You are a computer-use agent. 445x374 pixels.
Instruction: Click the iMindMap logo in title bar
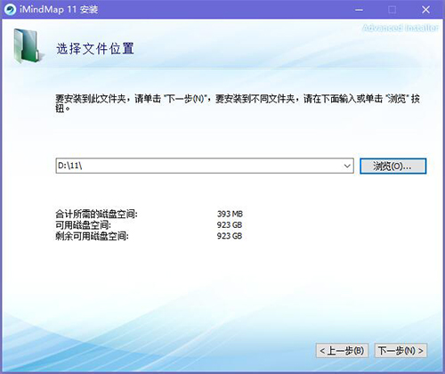click(x=10, y=10)
